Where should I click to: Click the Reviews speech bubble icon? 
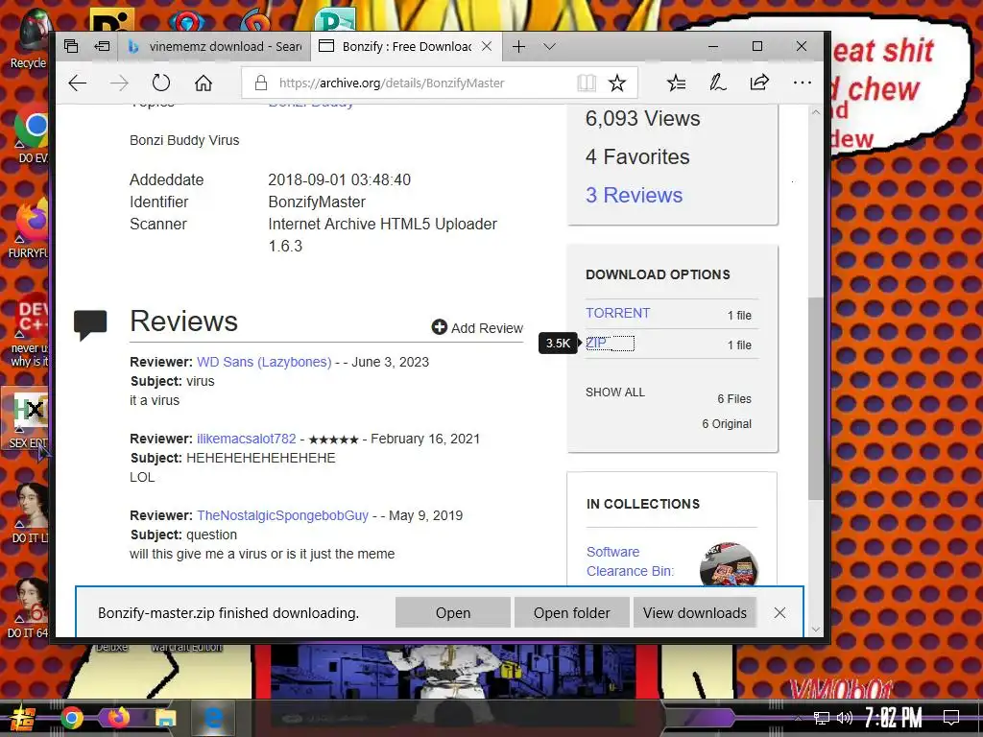pos(90,325)
